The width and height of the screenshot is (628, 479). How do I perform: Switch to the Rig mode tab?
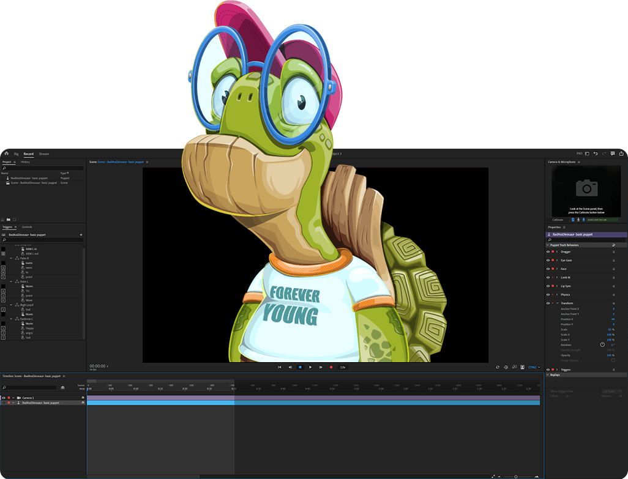tap(16, 154)
